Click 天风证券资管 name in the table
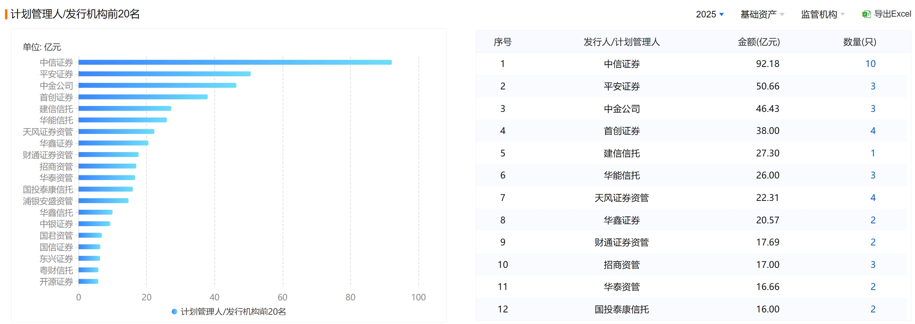This screenshot has width=915, height=324. tap(621, 198)
